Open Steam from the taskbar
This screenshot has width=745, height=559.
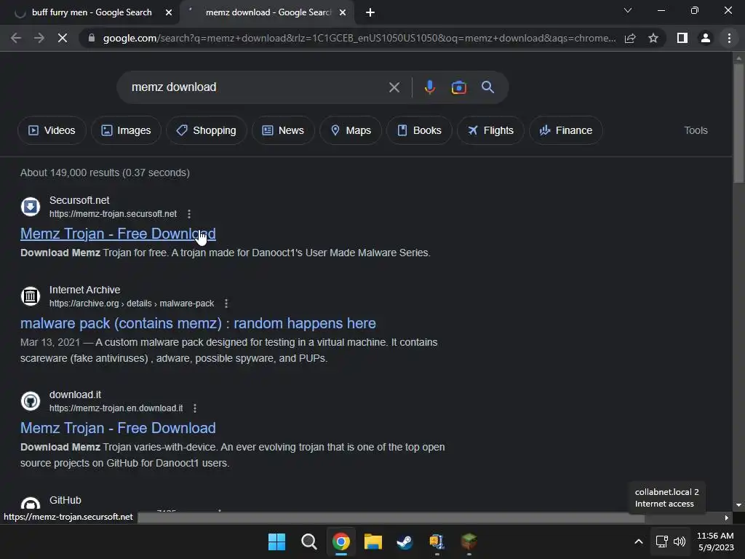[405, 542]
